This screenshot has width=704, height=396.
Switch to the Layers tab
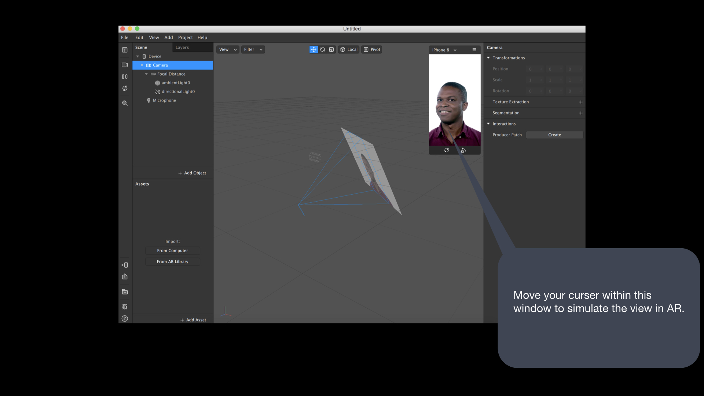click(x=182, y=47)
